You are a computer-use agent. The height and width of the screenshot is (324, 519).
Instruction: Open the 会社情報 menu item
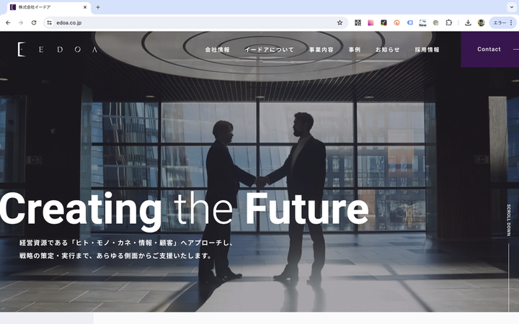217,50
